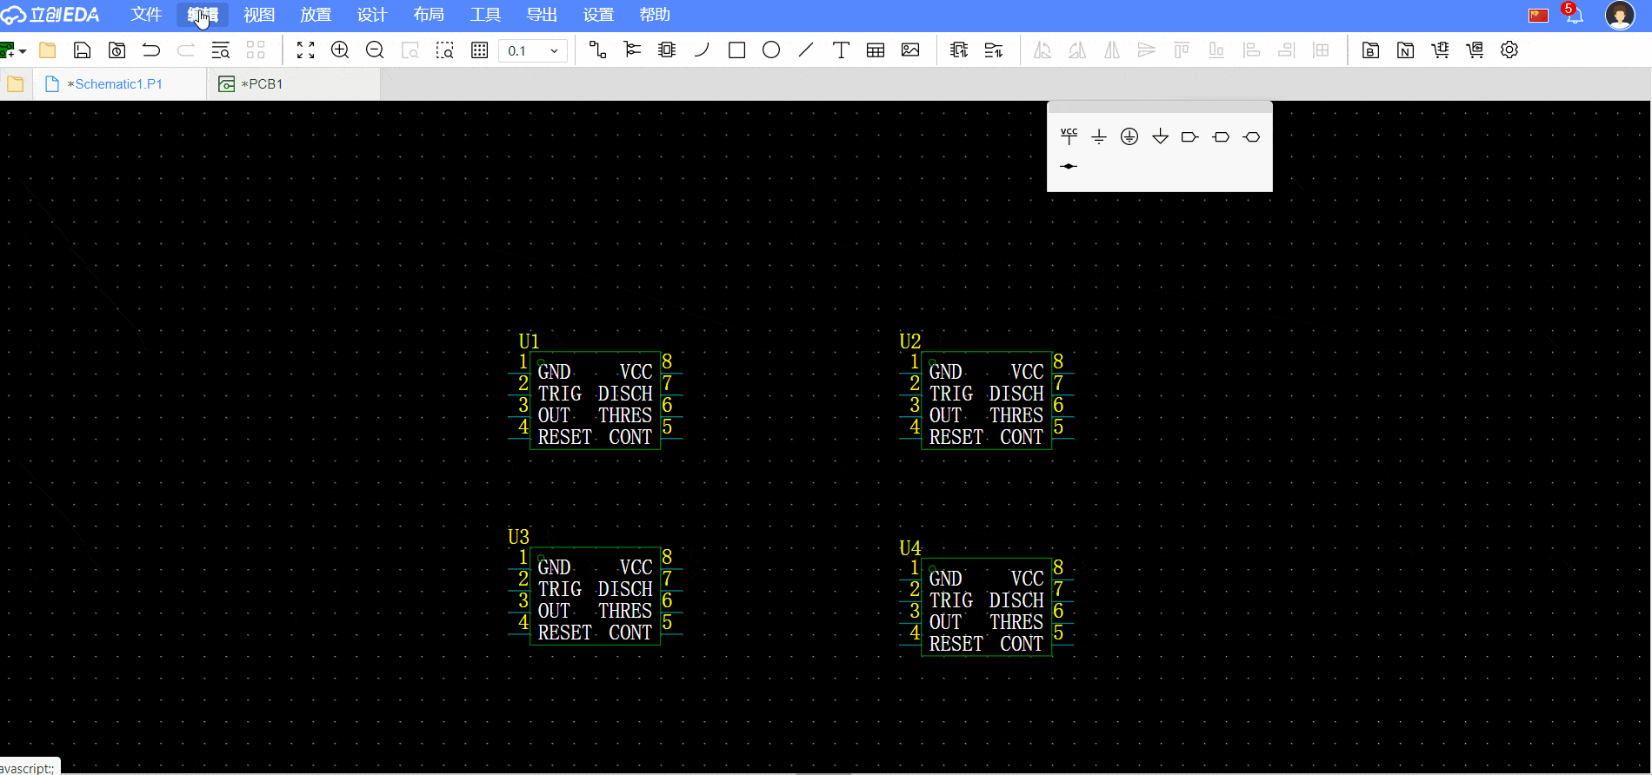
Task: Place a component with the chip icon
Action: (667, 50)
